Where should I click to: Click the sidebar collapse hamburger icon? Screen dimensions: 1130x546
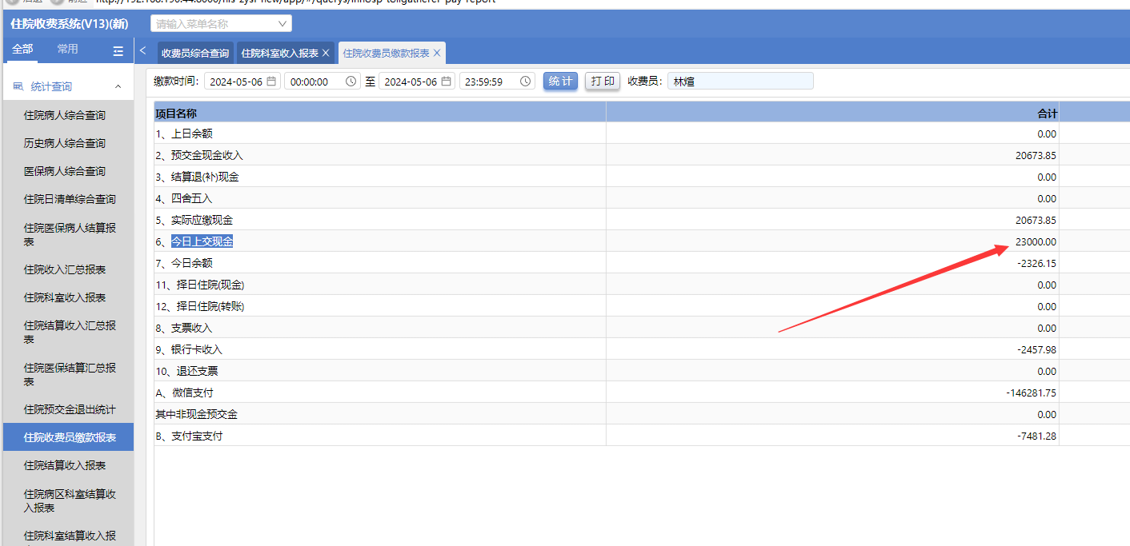(x=118, y=51)
